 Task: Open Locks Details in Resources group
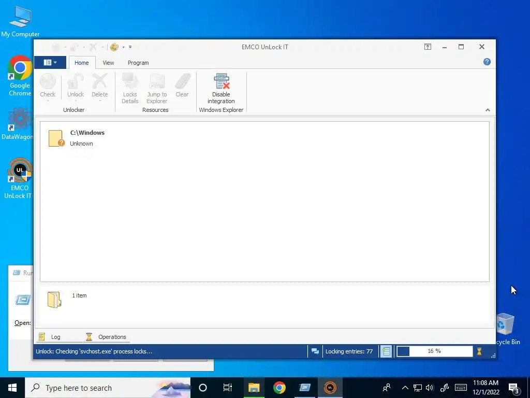pos(130,89)
